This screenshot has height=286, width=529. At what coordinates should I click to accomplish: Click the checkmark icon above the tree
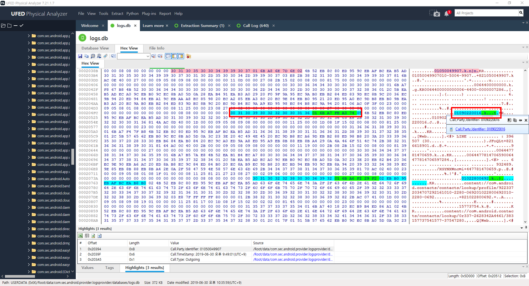21,26
